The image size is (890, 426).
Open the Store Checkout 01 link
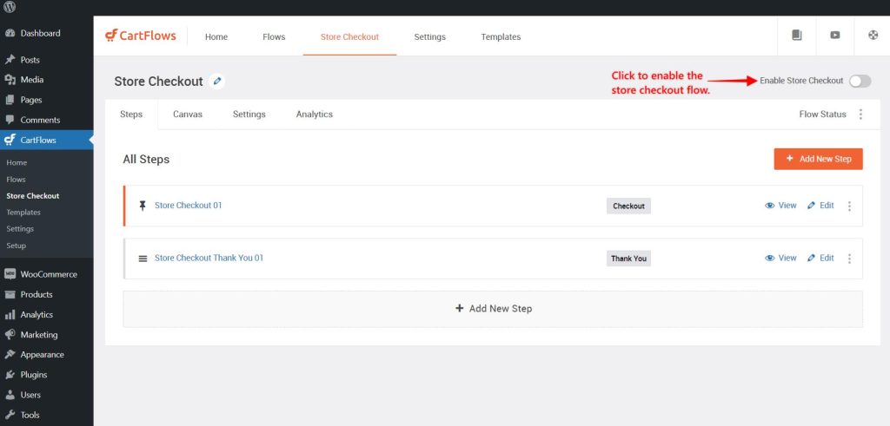click(188, 205)
